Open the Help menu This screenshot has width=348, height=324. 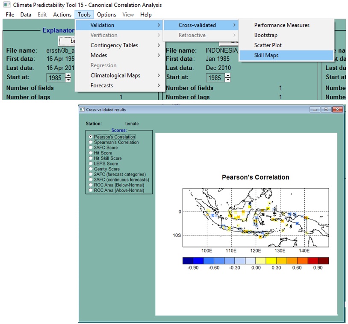[146, 15]
